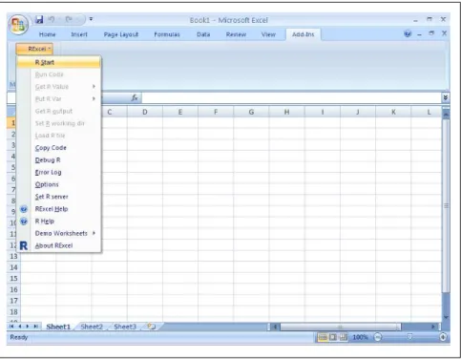Select column H header

tap(286, 112)
